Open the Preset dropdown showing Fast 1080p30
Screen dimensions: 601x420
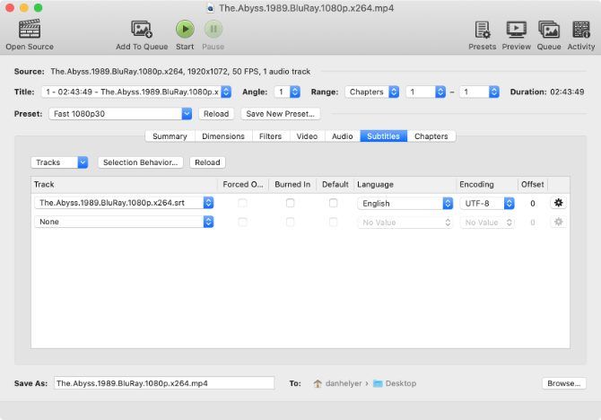(x=120, y=114)
